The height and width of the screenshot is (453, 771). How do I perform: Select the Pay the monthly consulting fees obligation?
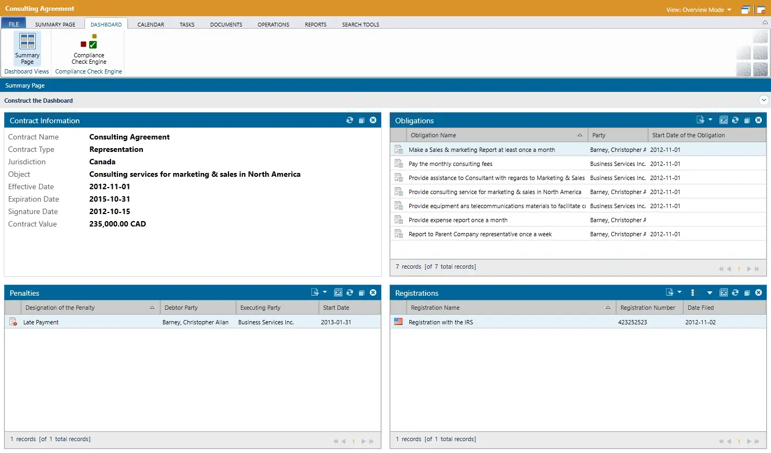coord(450,164)
